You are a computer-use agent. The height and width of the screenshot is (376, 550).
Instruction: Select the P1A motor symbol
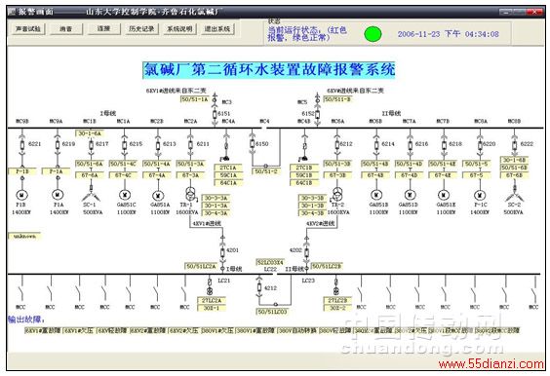coord(58,195)
